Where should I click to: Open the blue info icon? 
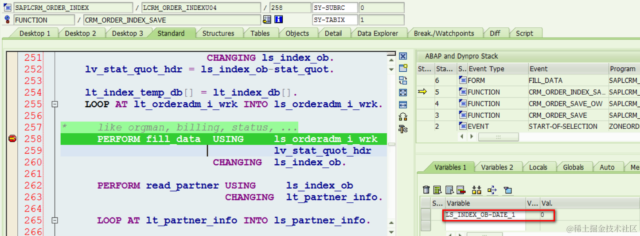pos(279,19)
